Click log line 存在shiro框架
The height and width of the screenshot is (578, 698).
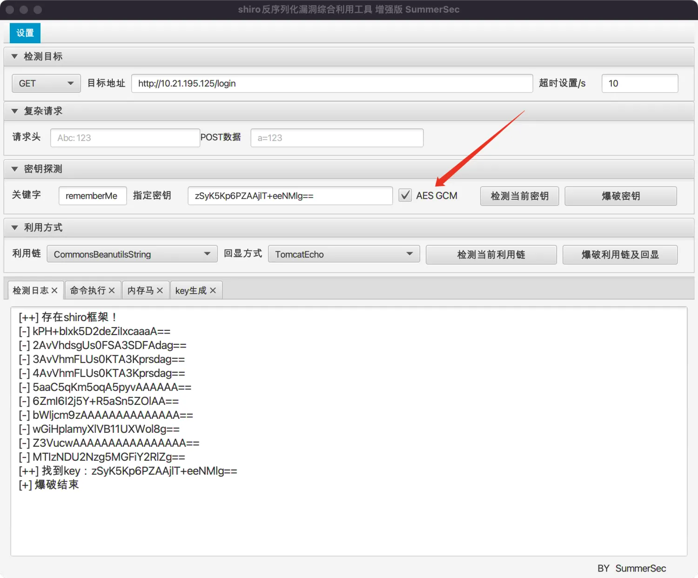pos(67,317)
